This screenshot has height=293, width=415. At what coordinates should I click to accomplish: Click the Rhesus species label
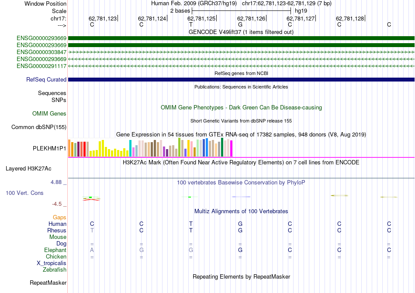[x=57, y=230]
